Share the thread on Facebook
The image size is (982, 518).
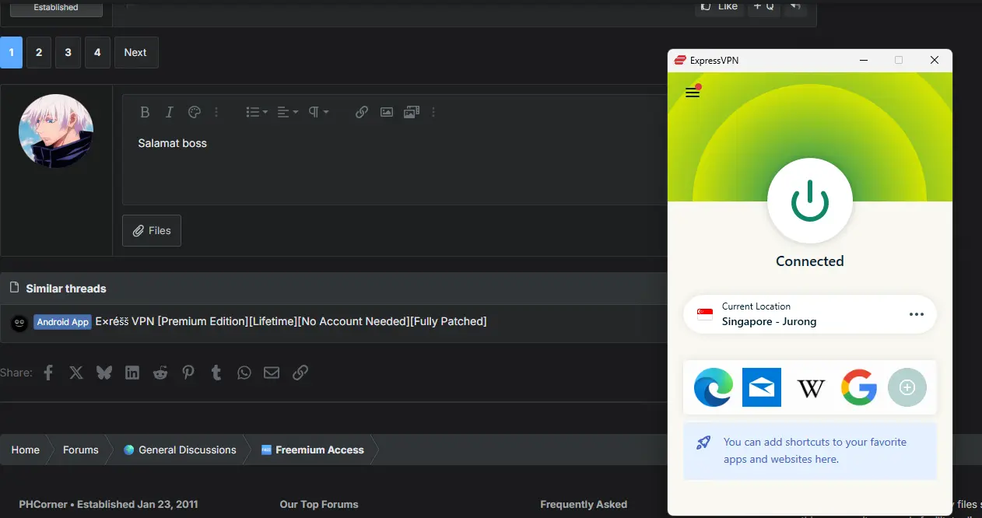48,373
